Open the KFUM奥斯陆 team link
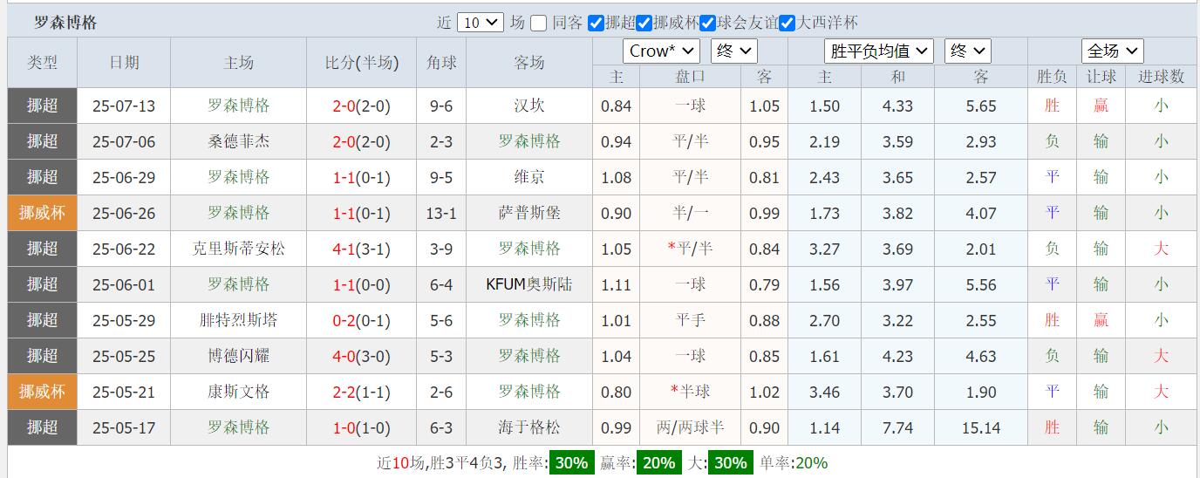Image resolution: width=1200 pixels, height=478 pixels. [x=528, y=285]
